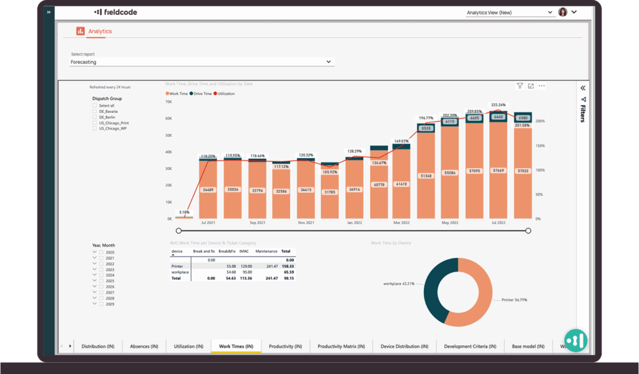Expand the Filters pane with double-arrow

[x=583, y=88]
